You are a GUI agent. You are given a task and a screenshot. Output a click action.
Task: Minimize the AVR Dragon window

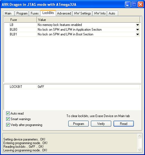128,4
